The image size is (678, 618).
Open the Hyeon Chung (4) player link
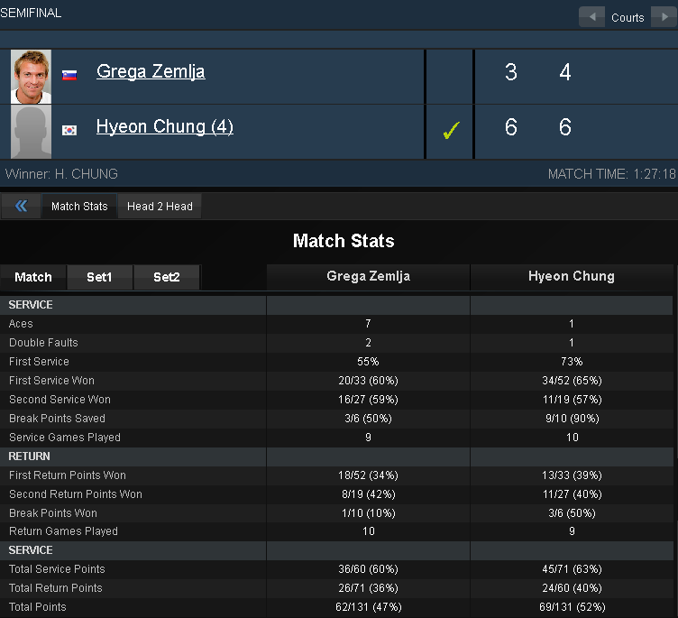pyautogui.click(x=165, y=126)
